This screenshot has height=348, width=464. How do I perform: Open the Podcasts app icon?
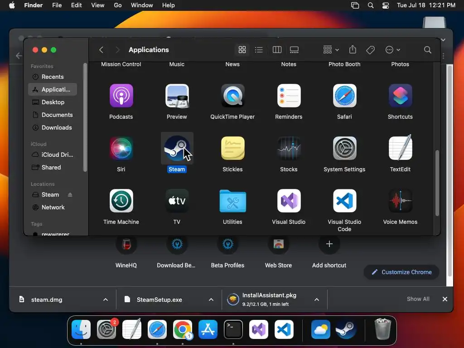pyautogui.click(x=121, y=96)
